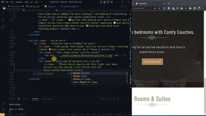Open the File menu
Image resolution: width=206 pixels, height=116 pixels.
coord(7,2)
